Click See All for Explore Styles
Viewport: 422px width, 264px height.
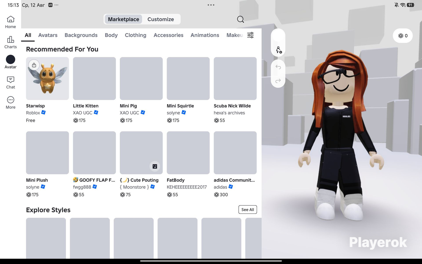point(248,210)
